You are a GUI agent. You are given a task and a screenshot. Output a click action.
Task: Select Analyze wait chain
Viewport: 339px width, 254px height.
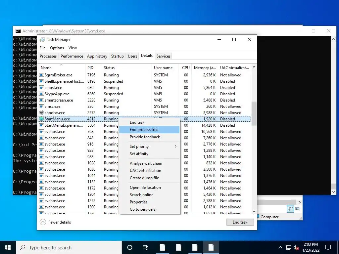coord(149,163)
